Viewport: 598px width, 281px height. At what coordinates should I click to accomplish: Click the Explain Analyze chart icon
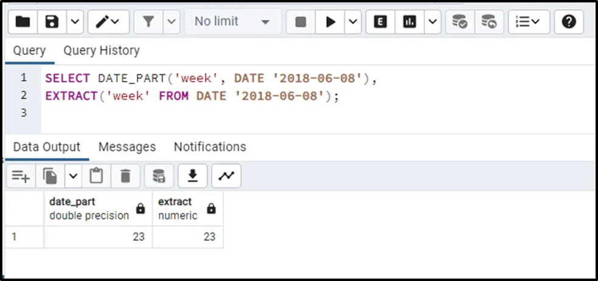click(409, 22)
